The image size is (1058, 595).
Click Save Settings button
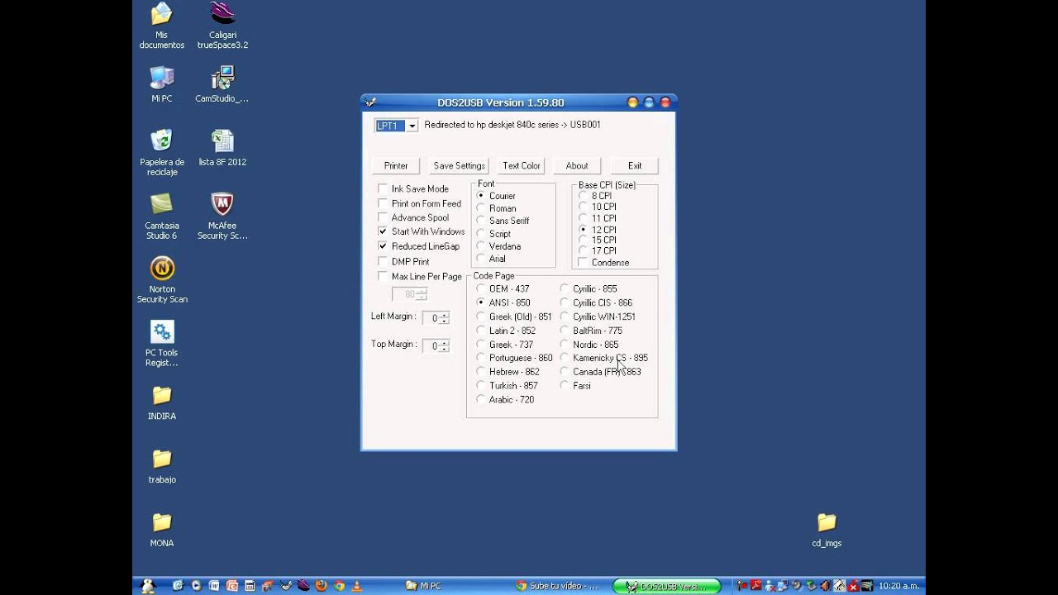(x=459, y=166)
